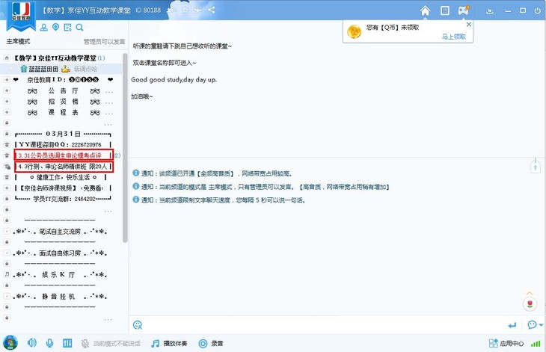
Task: Click the green network signal bars
Action: 536,344
